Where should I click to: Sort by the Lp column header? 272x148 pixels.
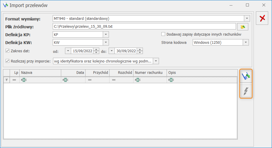click(15, 73)
